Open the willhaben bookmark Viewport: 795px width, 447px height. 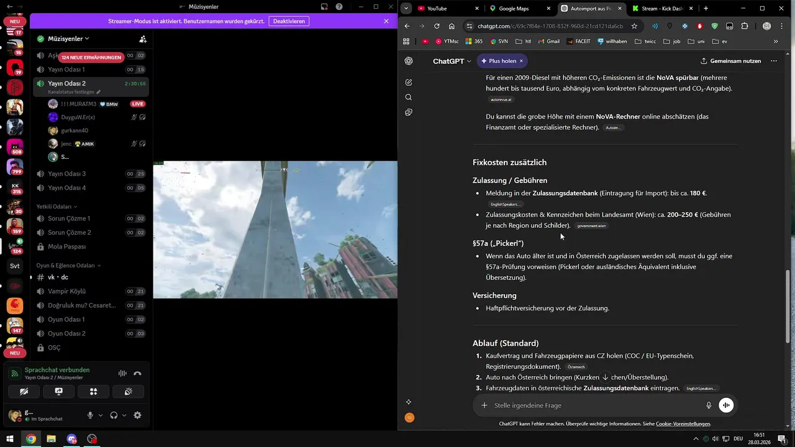612,42
